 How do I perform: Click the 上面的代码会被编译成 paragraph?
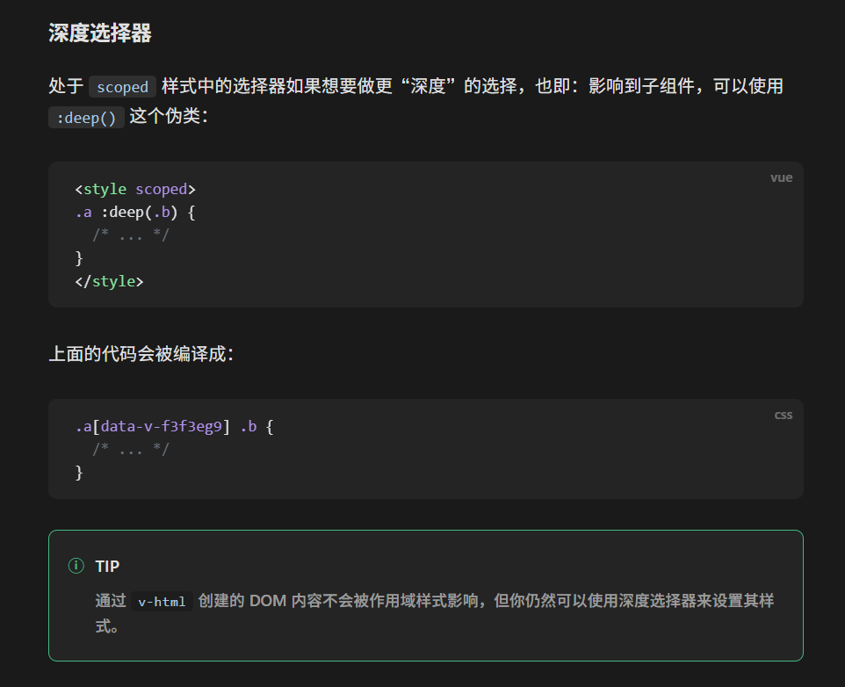pyautogui.click(x=141, y=354)
